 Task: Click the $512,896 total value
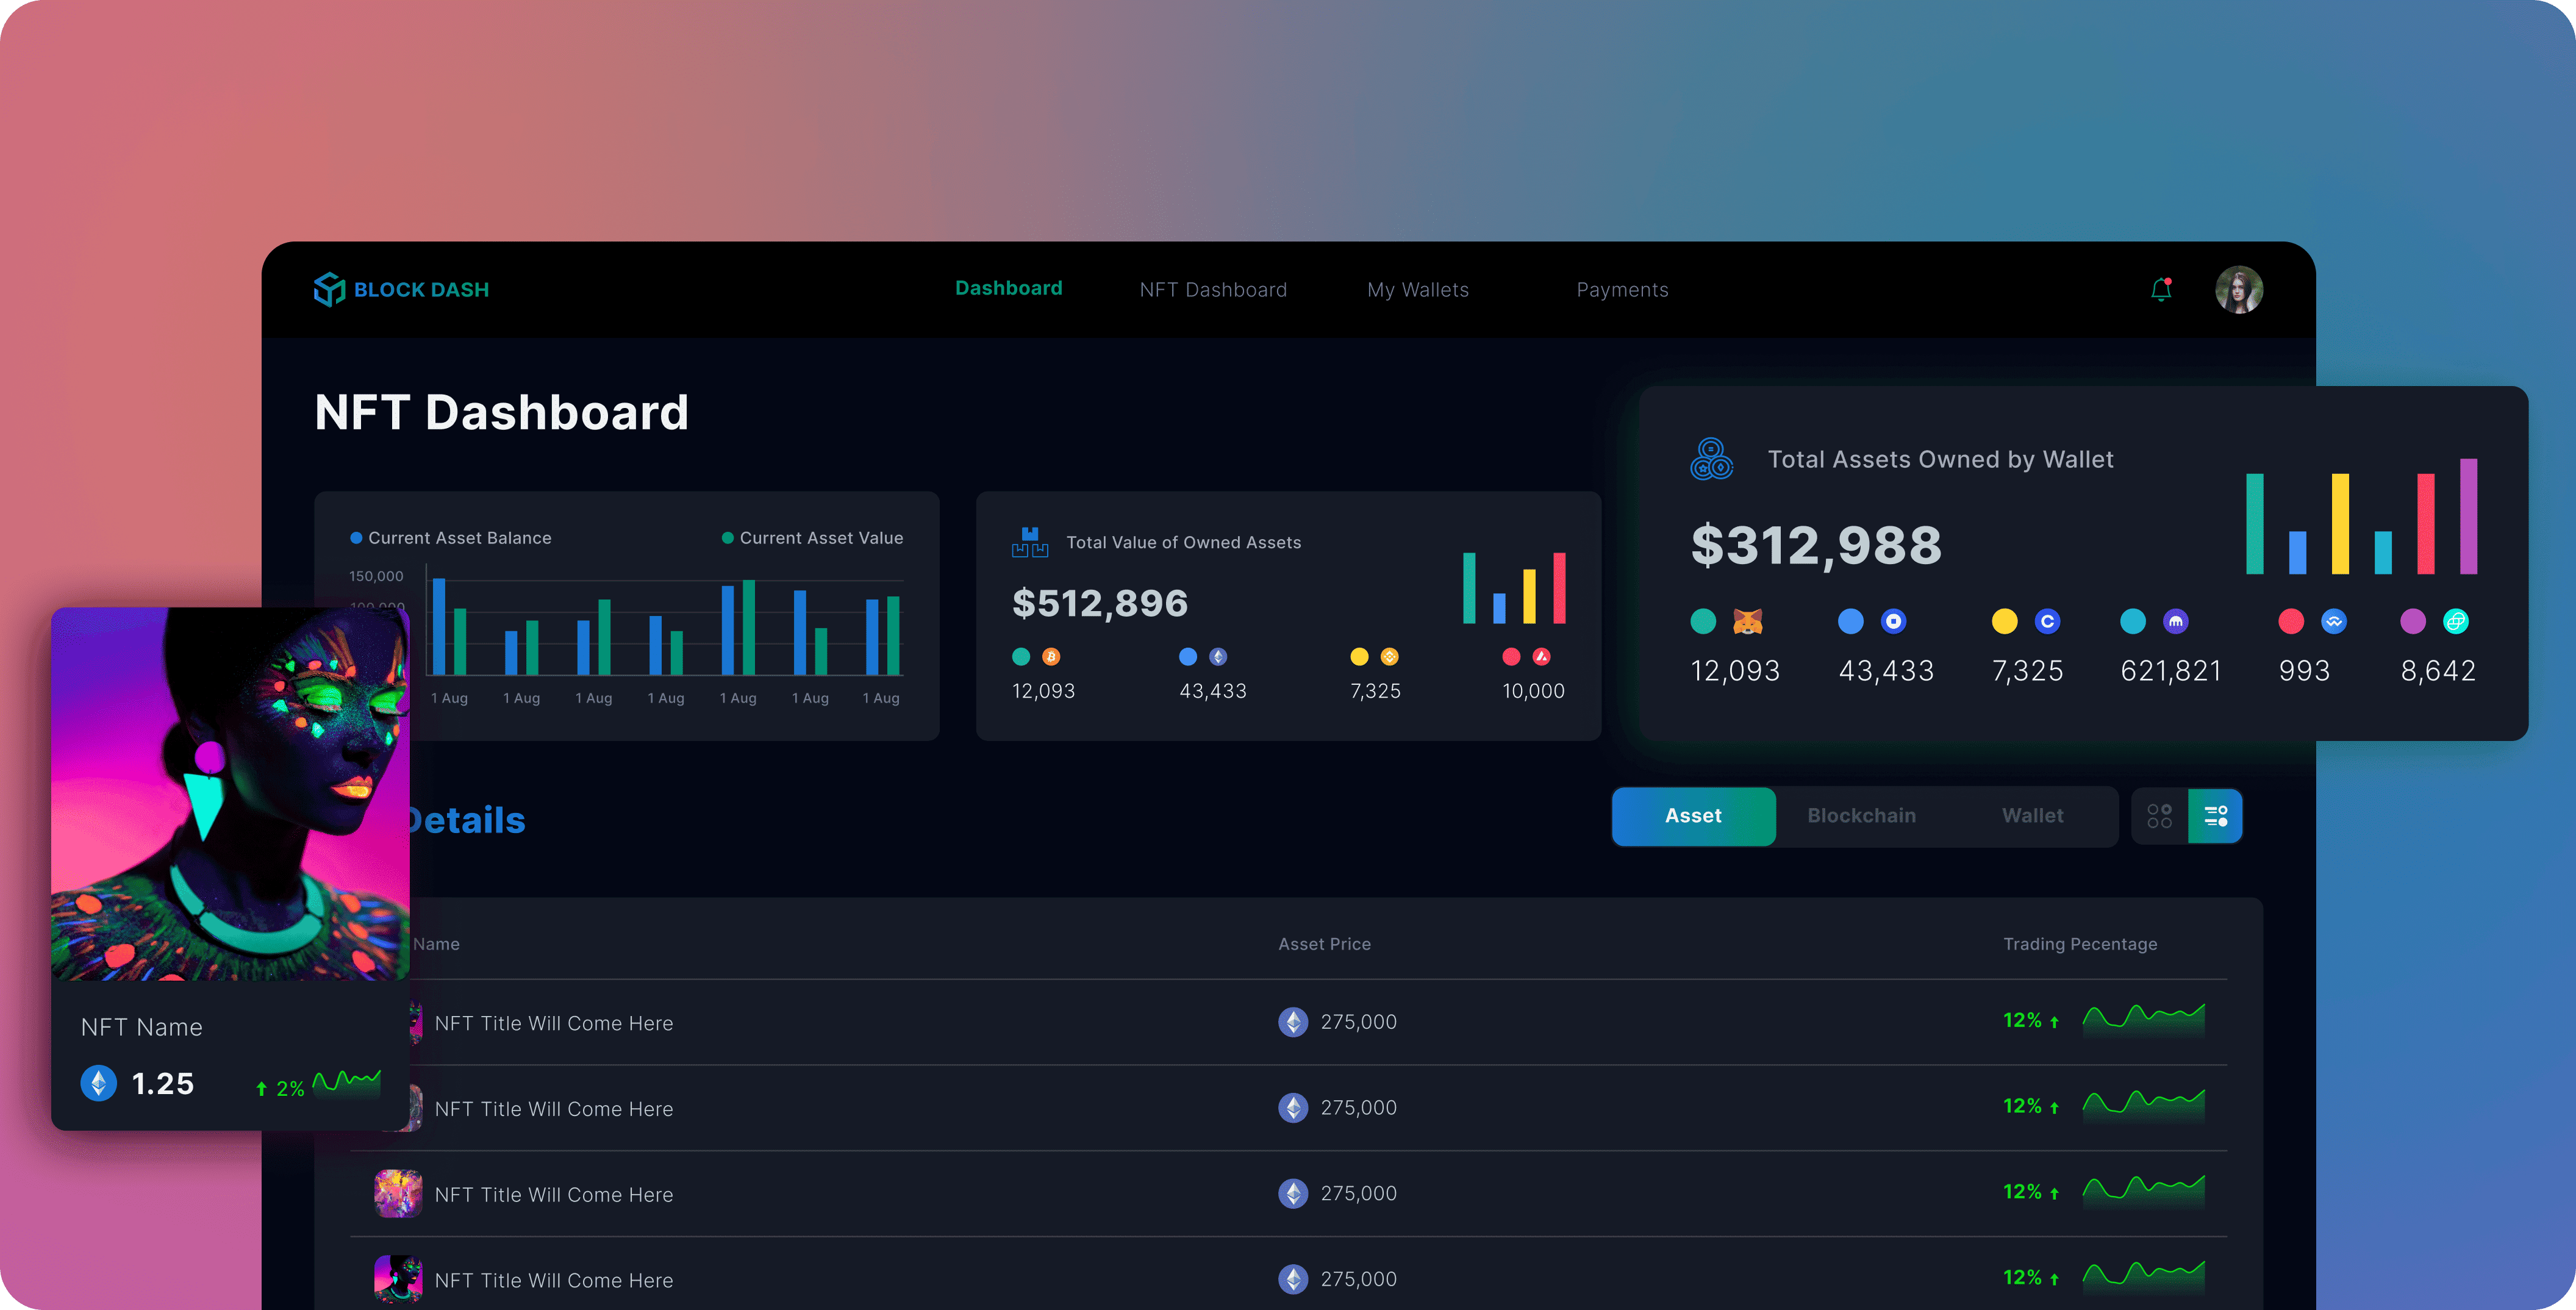click(1100, 603)
